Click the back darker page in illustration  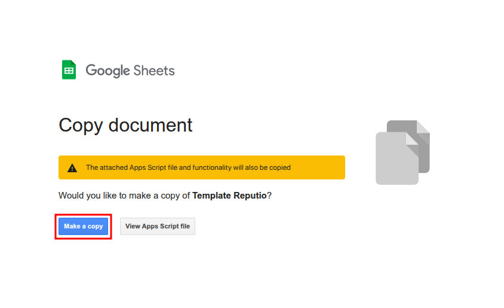tap(423, 150)
